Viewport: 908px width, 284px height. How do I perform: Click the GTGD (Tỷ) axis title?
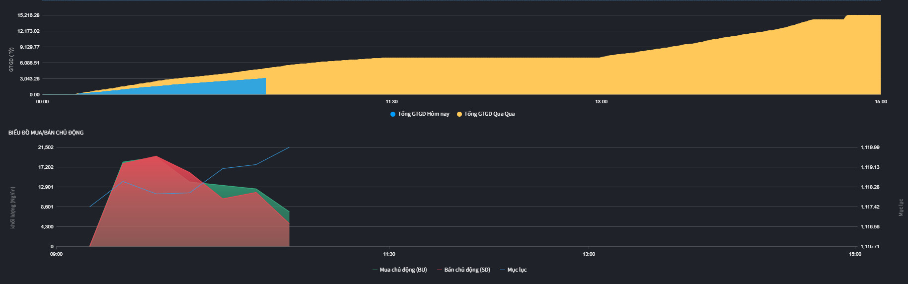(x=11, y=60)
